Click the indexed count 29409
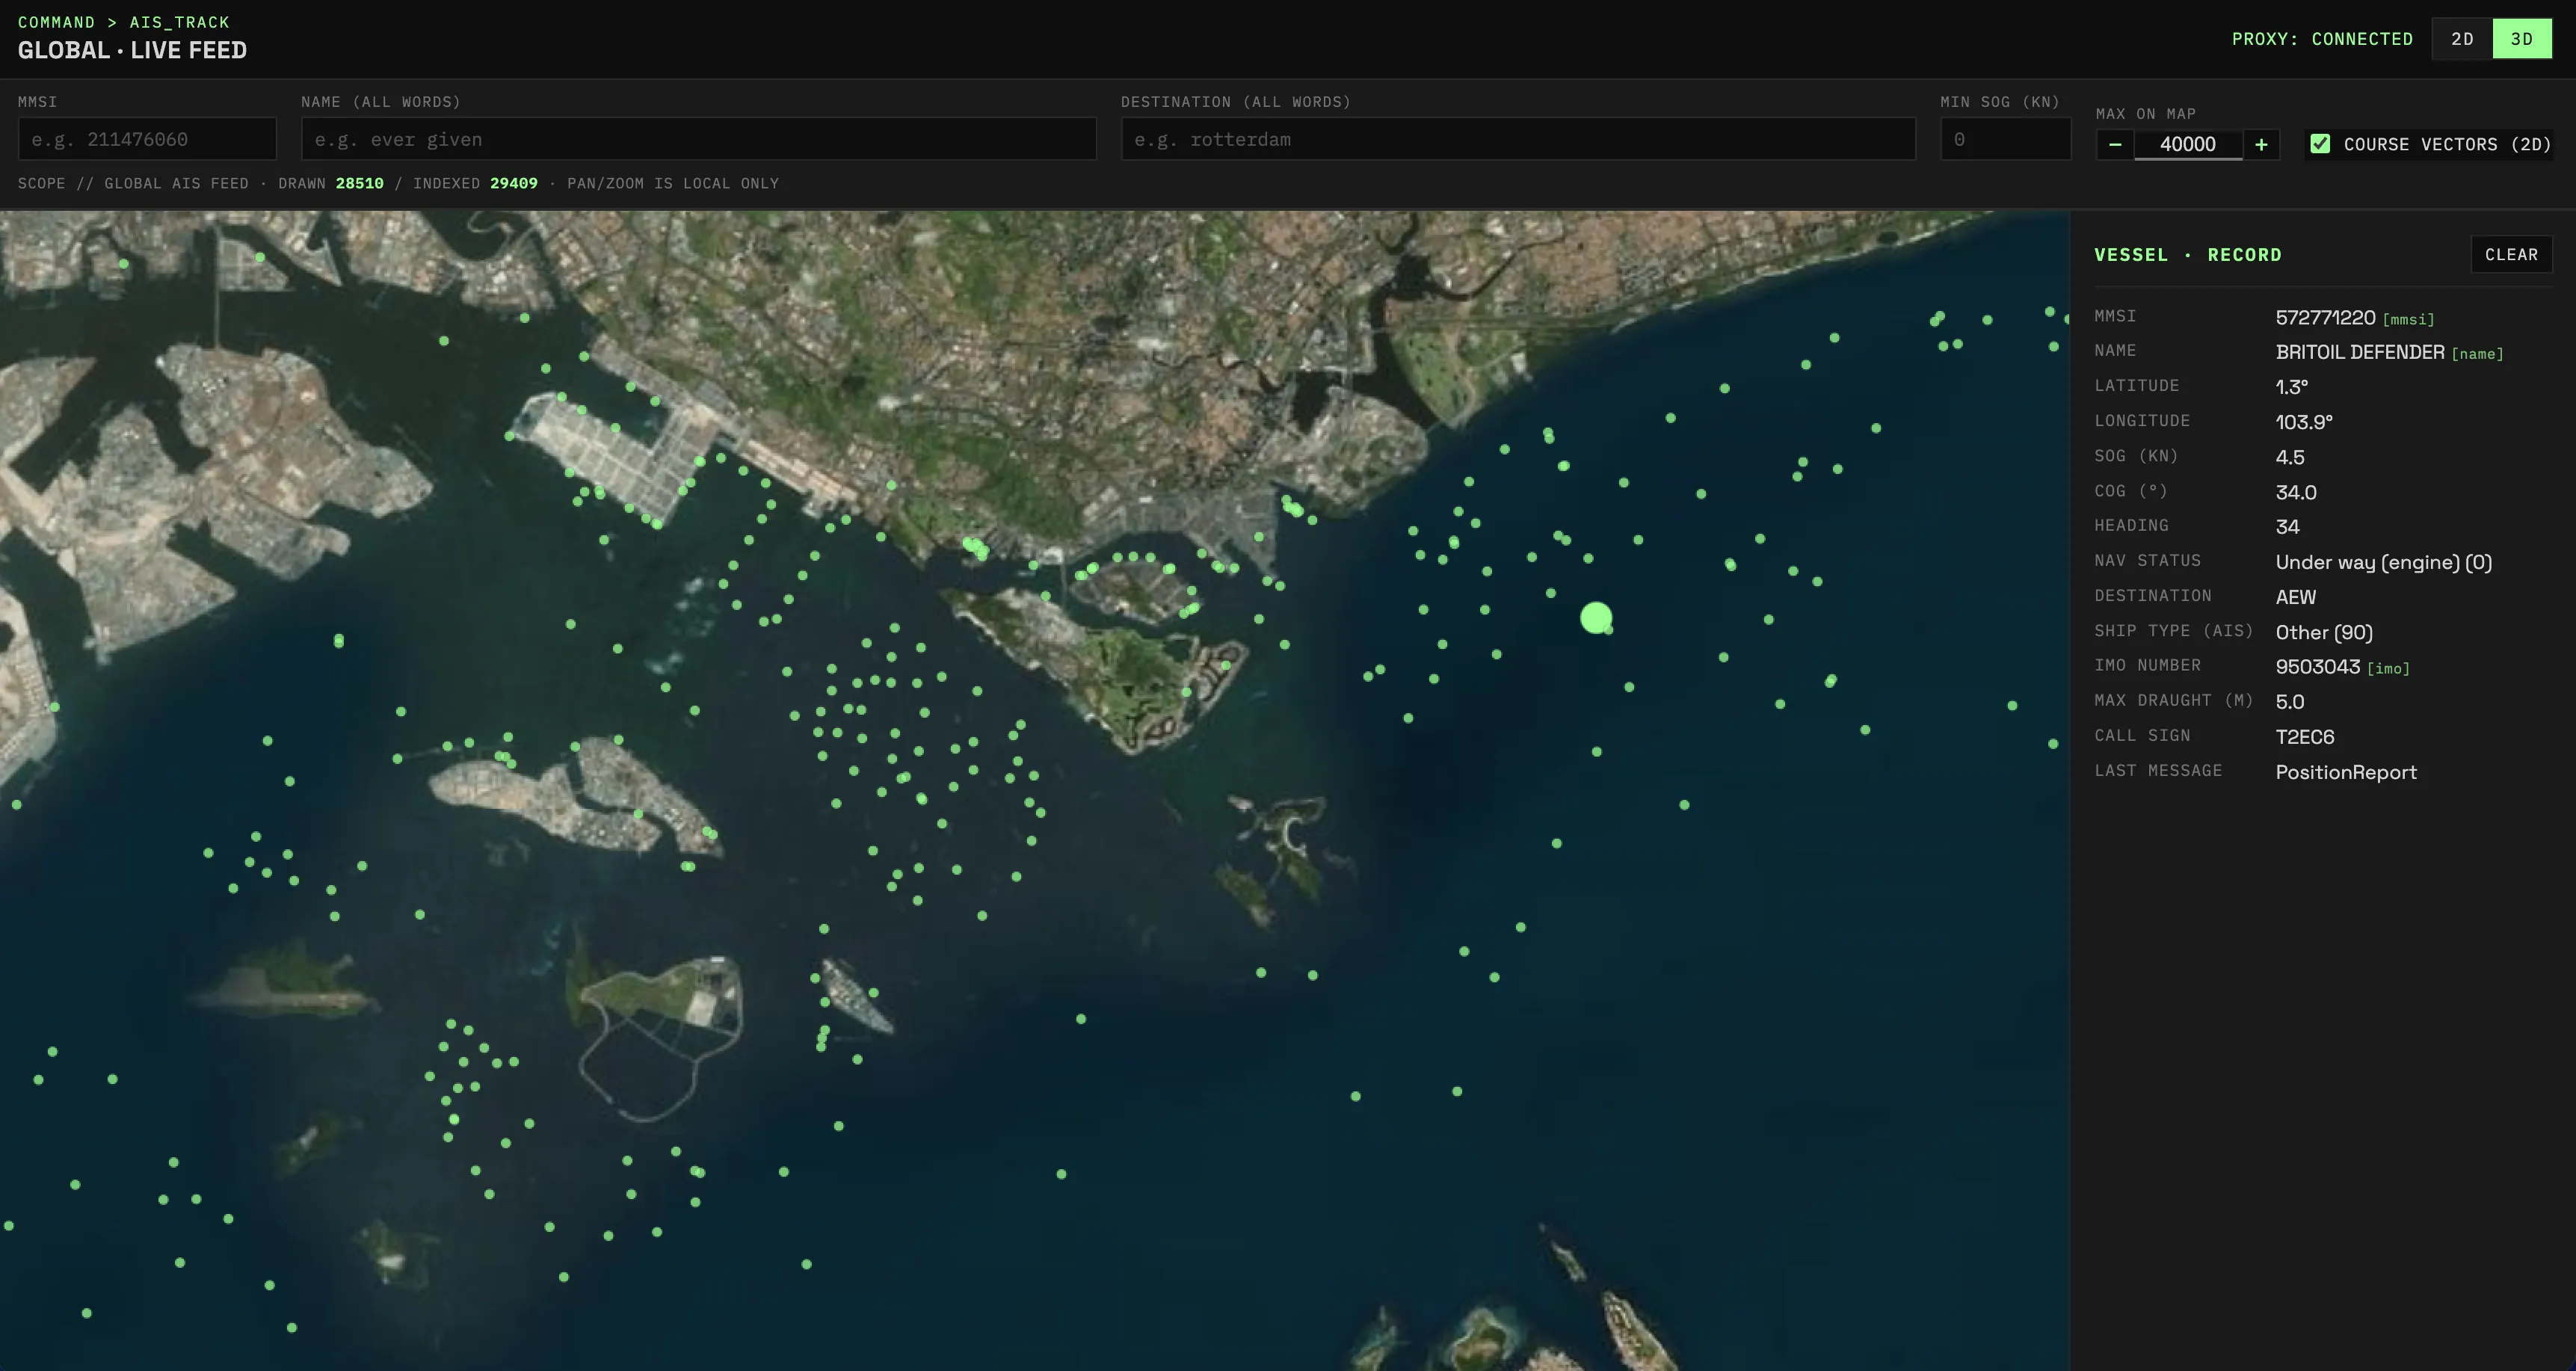 click(514, 183)
